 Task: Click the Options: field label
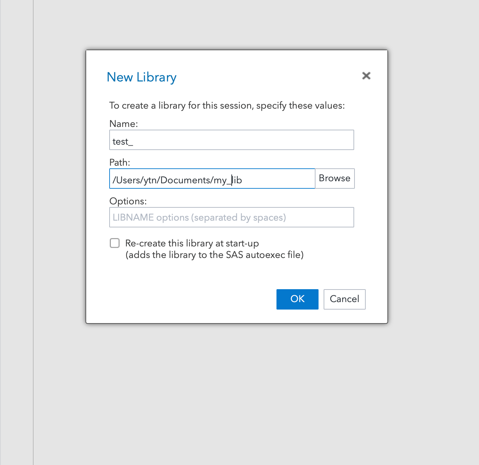point(128,201)
